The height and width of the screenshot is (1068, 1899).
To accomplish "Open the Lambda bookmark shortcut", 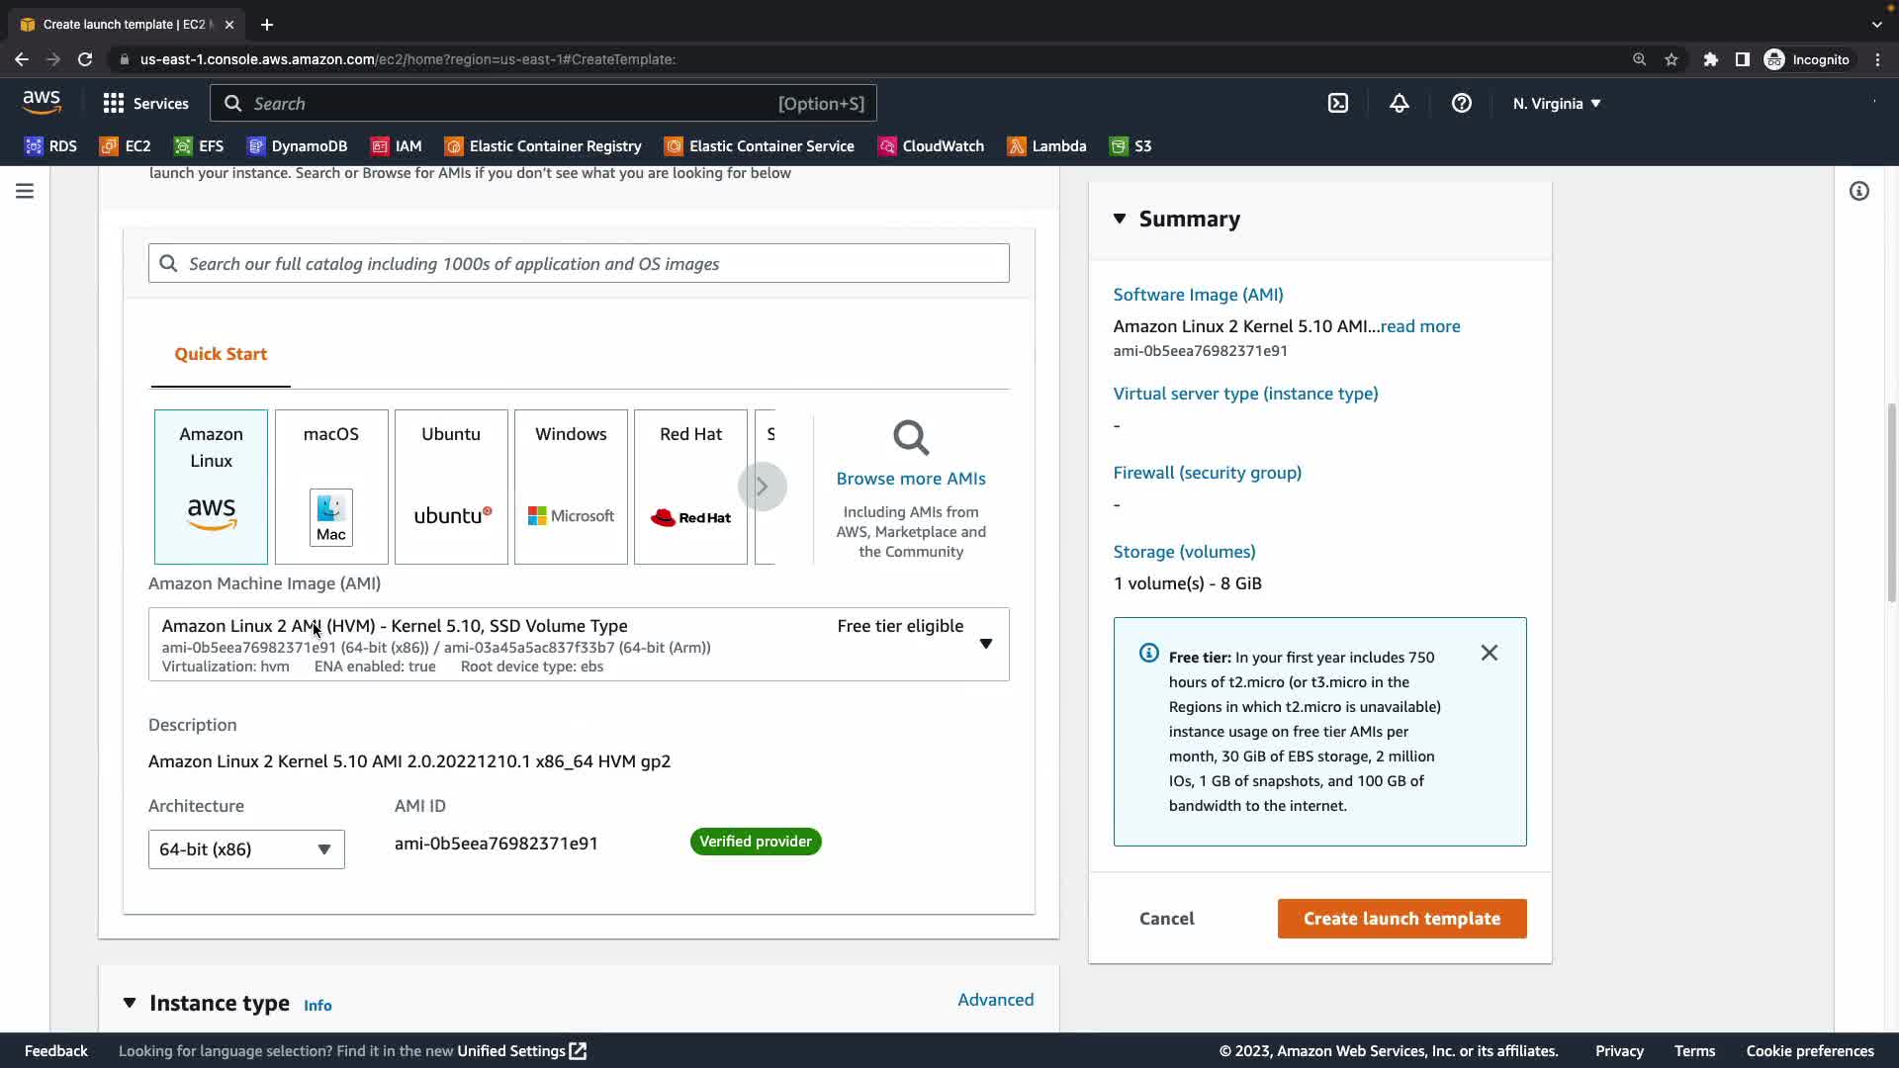I will [1046, 146].
